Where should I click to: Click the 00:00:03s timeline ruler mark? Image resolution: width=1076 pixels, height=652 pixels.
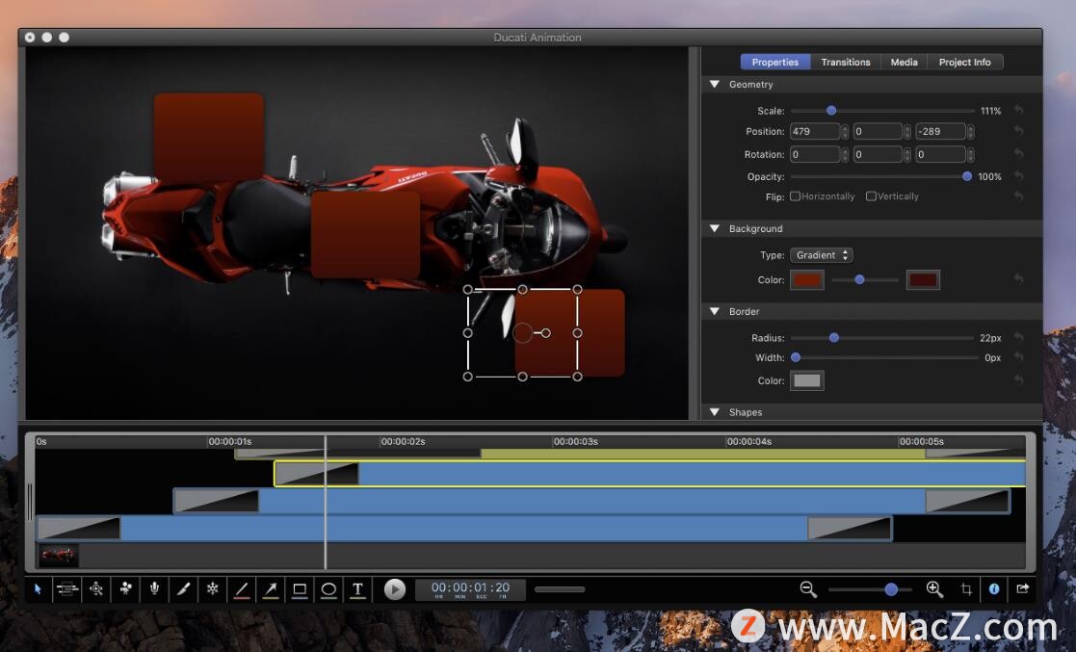click(x=576, y=441)
